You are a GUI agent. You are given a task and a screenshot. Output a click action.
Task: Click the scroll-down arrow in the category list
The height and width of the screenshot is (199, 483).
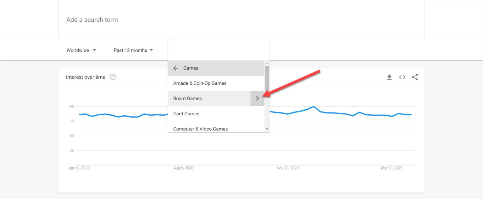pos(267,128)
